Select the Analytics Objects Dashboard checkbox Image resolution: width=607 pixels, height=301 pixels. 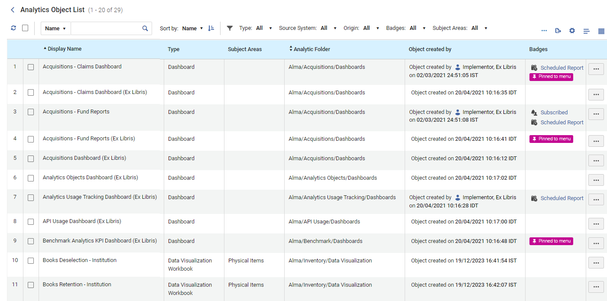31,178
